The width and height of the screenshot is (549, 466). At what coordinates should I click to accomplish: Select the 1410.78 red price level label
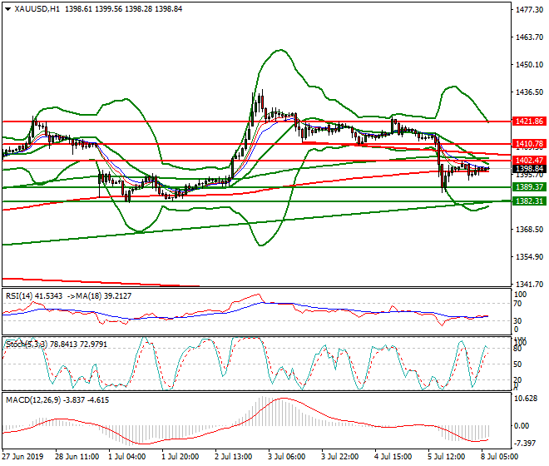(529, 144)
